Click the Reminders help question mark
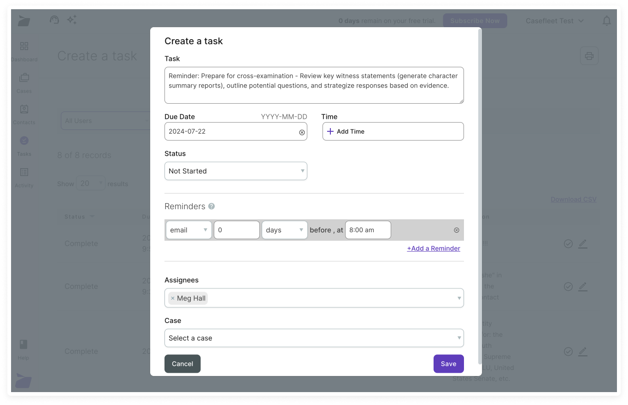This screenshot has width=628, height=405. click(211, 206)
